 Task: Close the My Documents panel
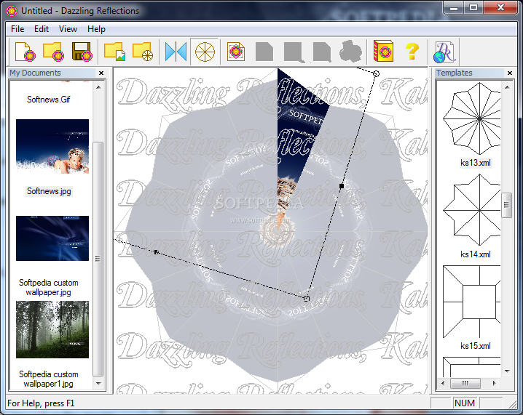pyautogui.click(x=101, y=73)
